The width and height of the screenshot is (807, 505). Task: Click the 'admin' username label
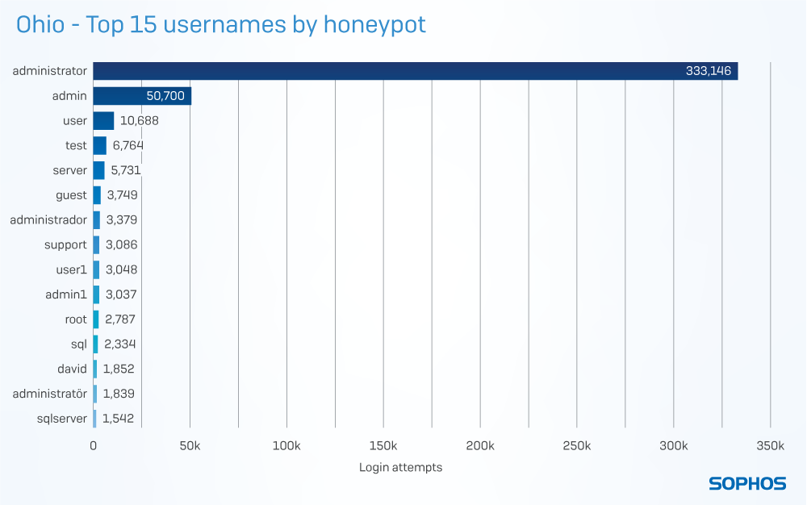click(x=69, y=96)
